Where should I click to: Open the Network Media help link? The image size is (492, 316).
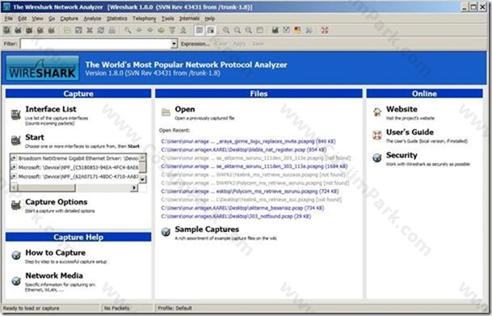pyautogui.click(x=54, y=276)
